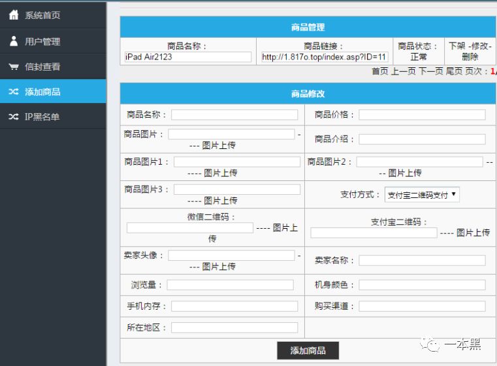The height and width of the screenshot is (366, 497).
Task: Focus the 支付宝二维码 input field
Action: pyautogui.click(x=374, y=233)
